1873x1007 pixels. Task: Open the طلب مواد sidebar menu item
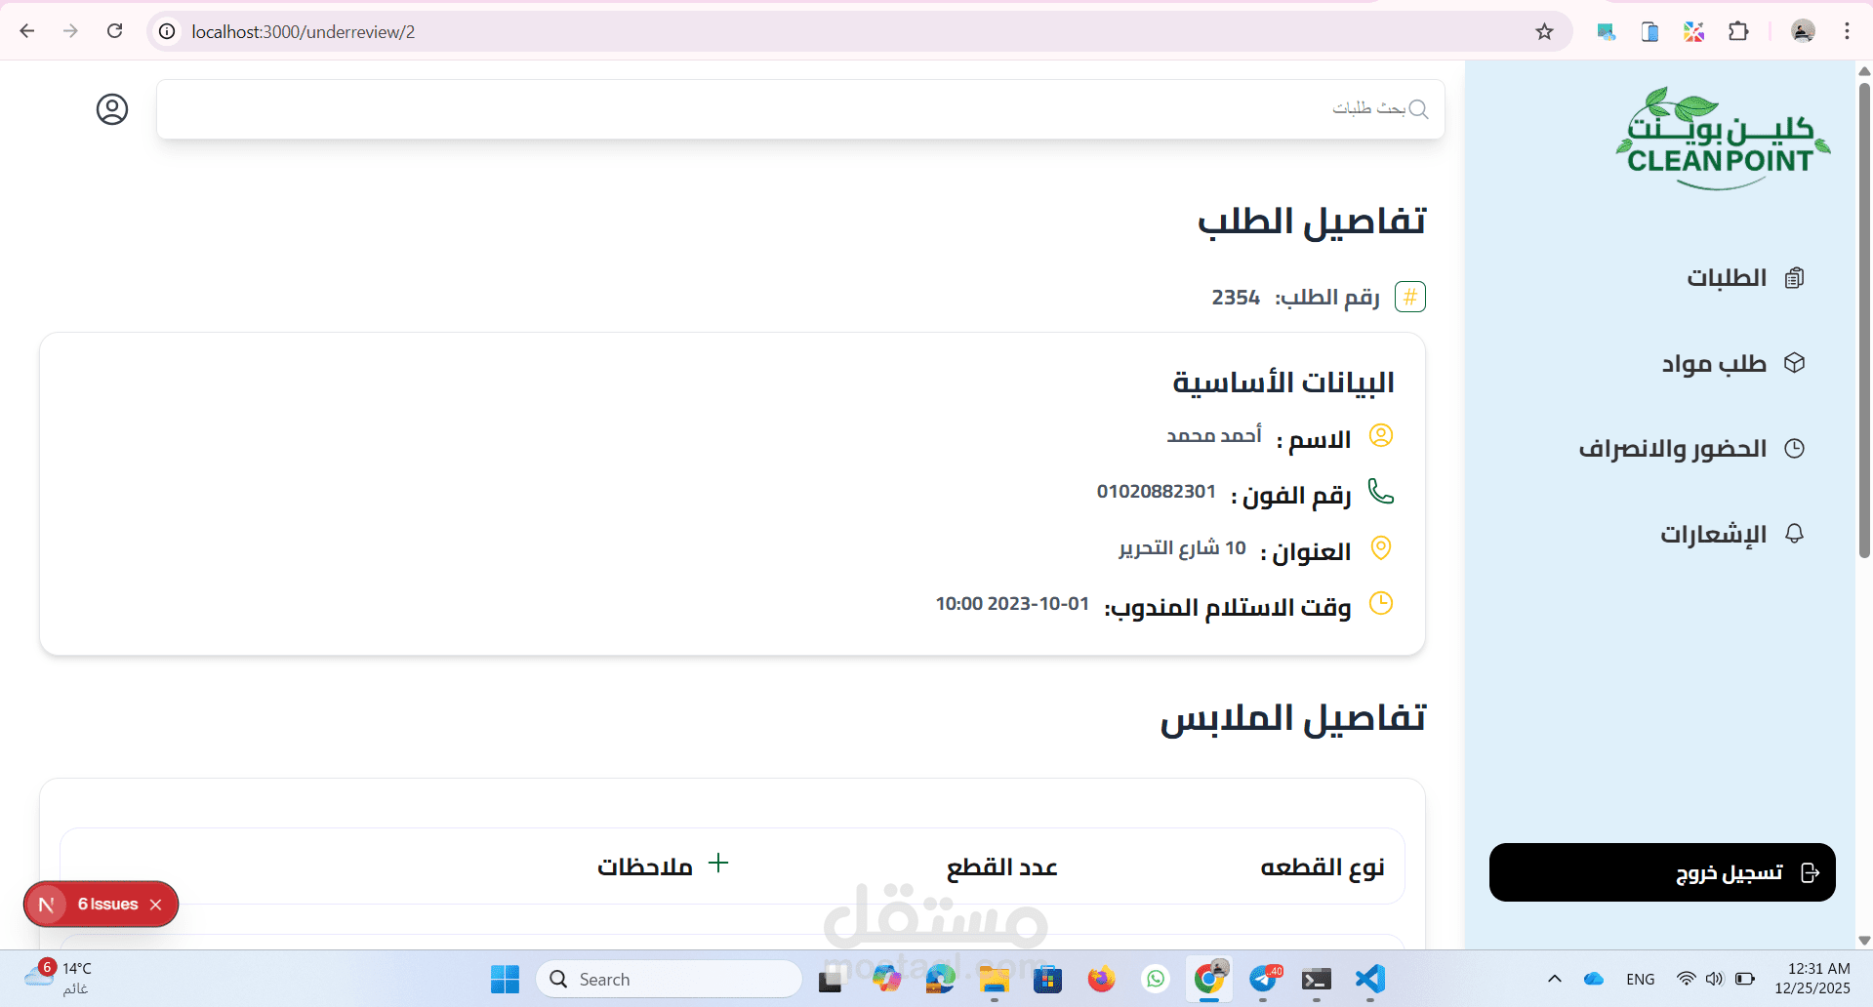pos(1733,363)
